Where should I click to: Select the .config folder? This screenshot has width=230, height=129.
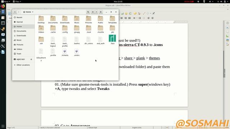click(x=65, y=29)
